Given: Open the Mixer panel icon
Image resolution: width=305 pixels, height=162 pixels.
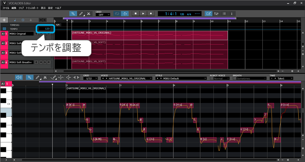Looking at the screenshot, I should [216, 14].
